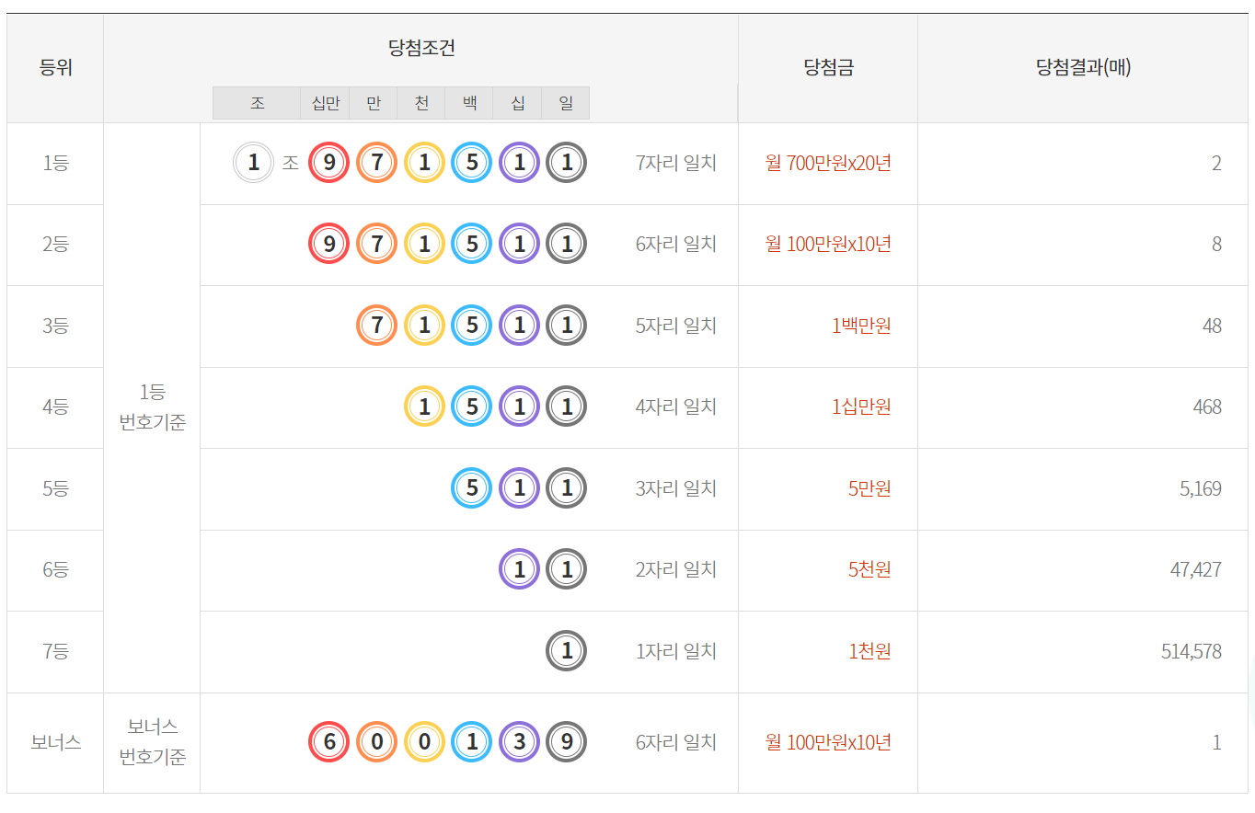The height and width of the screenshot is (813, 1255).
Task: Click the 2자리 일치 text
Action: point(676,570)
